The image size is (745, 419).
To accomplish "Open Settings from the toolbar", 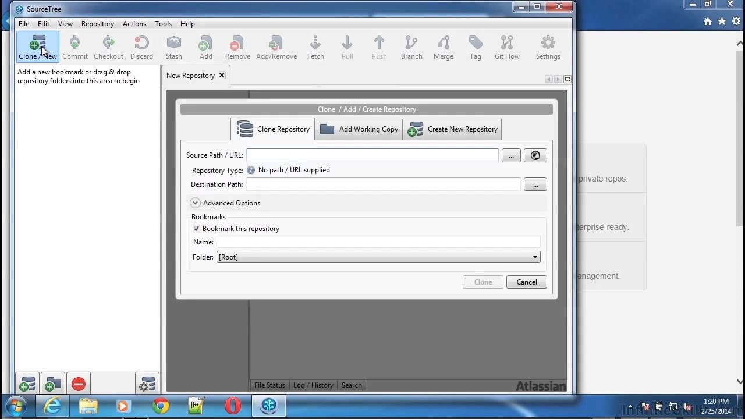I will (548, 47).
